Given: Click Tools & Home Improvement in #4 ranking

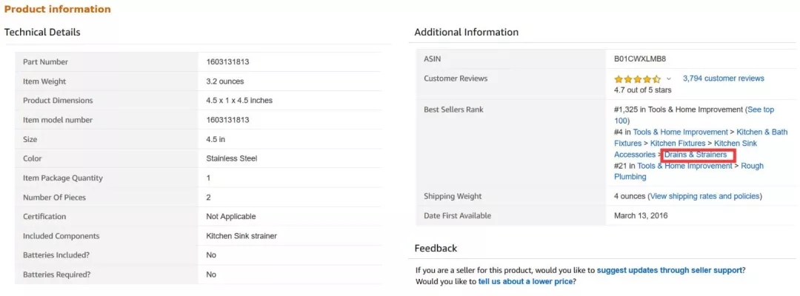Looking at the screenshot, I should (x=680, y=132).
